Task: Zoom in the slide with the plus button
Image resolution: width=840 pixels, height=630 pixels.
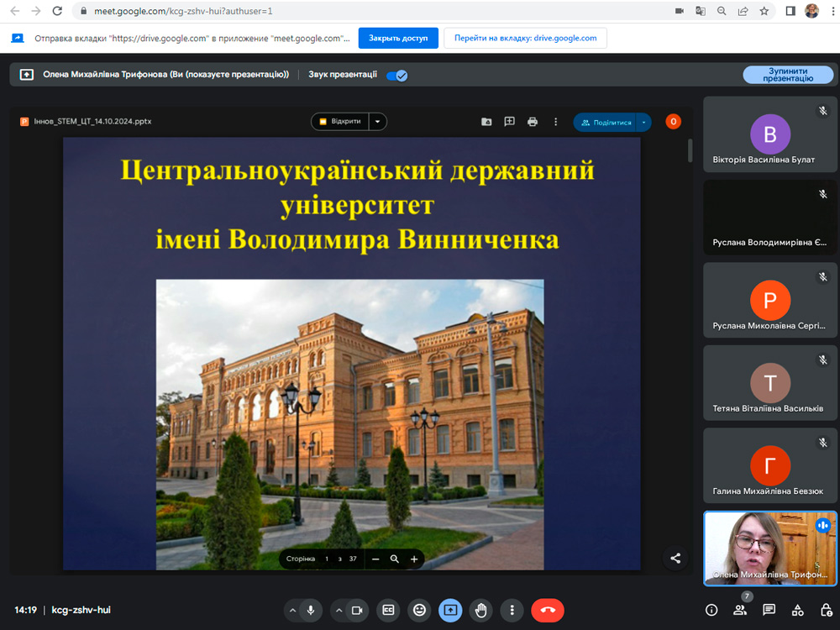Action: point(414,559)
